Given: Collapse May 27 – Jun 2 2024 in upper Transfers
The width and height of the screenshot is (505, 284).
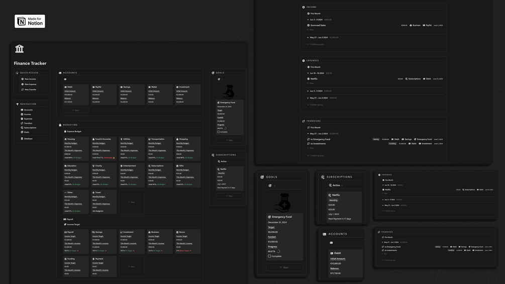Looking at the screenshot, I should 308,134.
